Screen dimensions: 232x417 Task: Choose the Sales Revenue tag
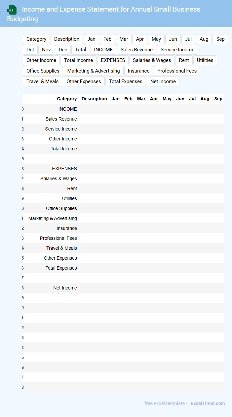tap(136, 50)
